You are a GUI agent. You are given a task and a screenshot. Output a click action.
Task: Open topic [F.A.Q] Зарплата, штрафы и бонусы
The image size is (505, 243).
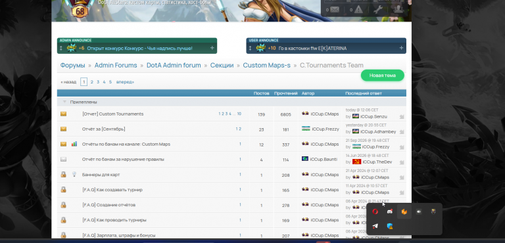(118, 235)
